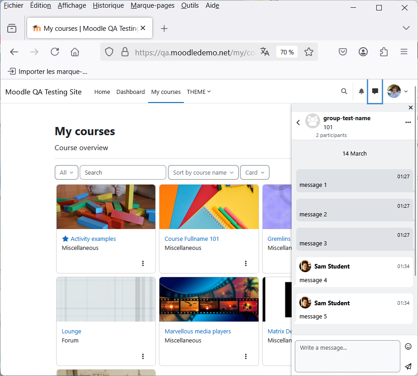Open the Aide menu
This screenshot has width=418, height=376.
[x=212, y=5]
